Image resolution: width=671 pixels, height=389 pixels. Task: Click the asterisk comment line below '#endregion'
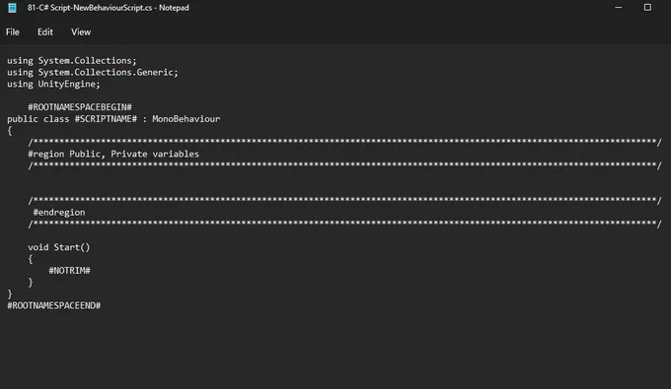point(345,224)
